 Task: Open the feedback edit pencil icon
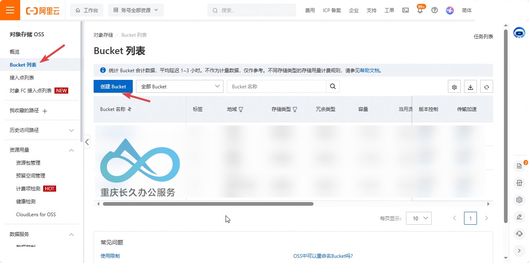tap(519, 217)
